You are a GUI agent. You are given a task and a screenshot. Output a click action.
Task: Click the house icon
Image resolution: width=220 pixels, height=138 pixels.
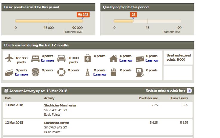(113, 58)
